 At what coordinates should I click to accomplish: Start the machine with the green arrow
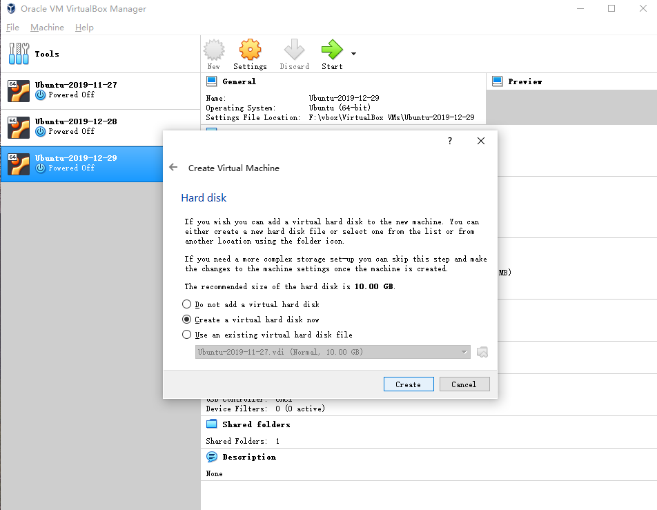[332, 55]
